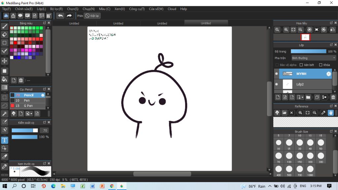Delete the selected layer with trash icon

point(333,97)
